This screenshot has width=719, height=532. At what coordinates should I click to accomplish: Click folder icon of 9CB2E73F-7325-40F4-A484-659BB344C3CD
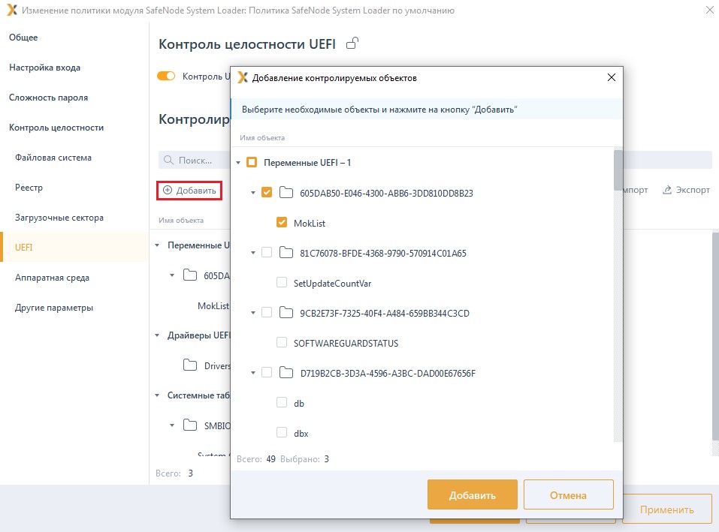point(286,312)
